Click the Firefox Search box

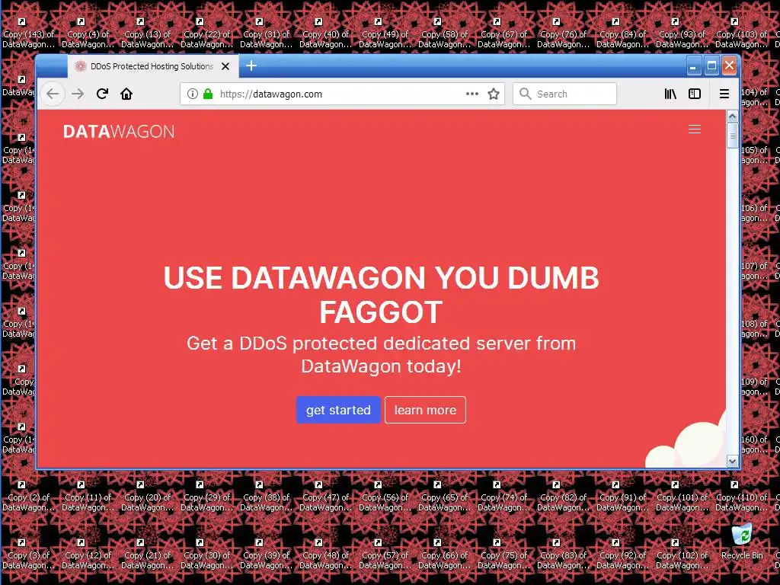pyautogui.click(x=564, y=94)
